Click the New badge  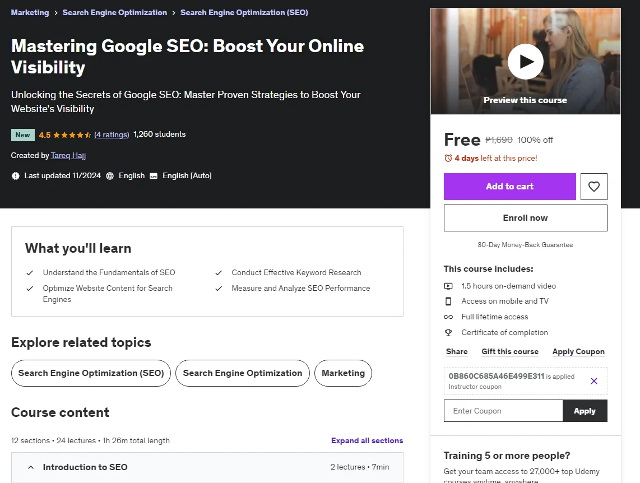point(22,134)
